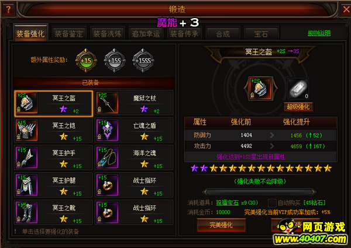Select the 冥王之靴 boots equipment row

click(53, 213)
